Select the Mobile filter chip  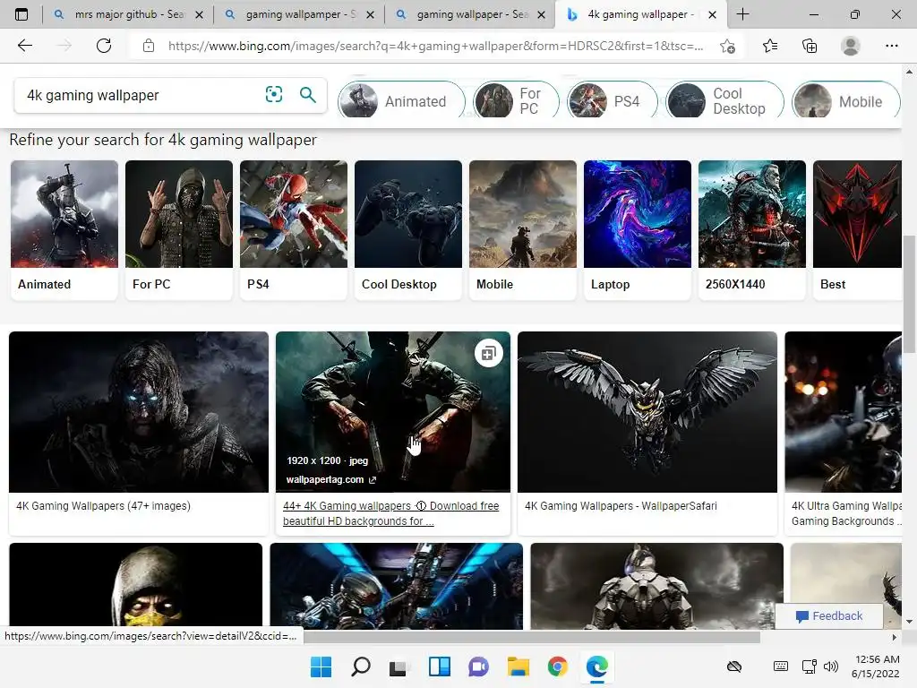845,101
